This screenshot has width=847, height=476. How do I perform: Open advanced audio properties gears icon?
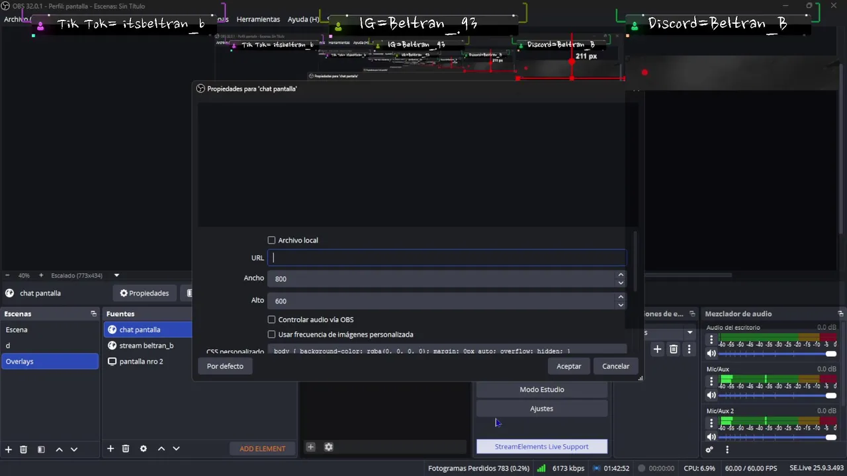pos(709,450)
